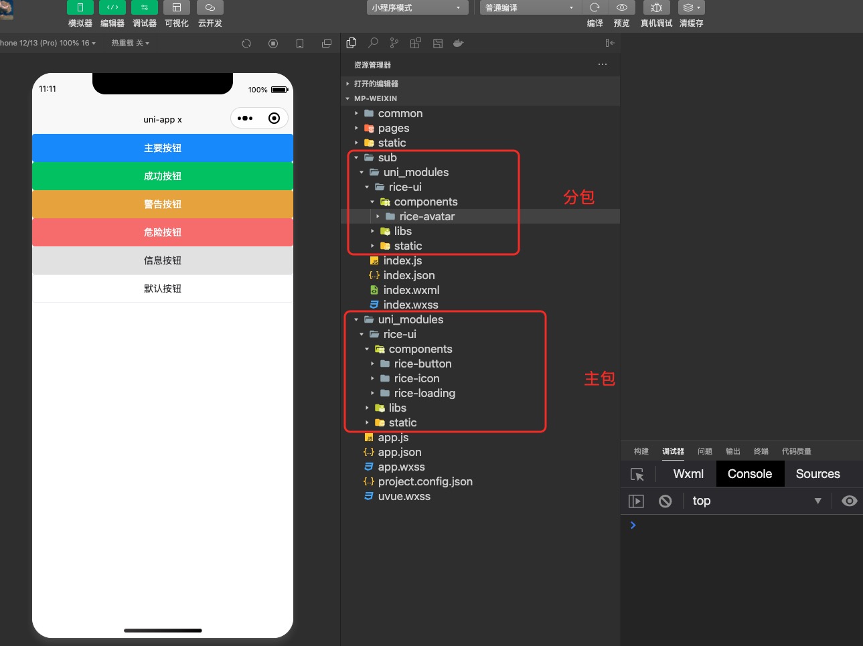Tap the red 危险按钮 button
Image resolution: width=863 pixels, height=646 pixels.
point(163,232)
